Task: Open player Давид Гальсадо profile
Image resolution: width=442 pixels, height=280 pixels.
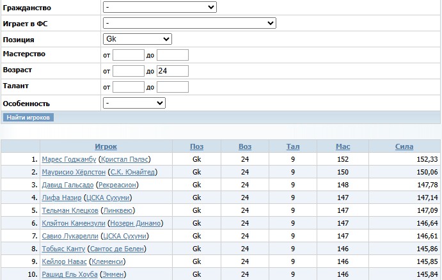Action: tap(69, 185)
